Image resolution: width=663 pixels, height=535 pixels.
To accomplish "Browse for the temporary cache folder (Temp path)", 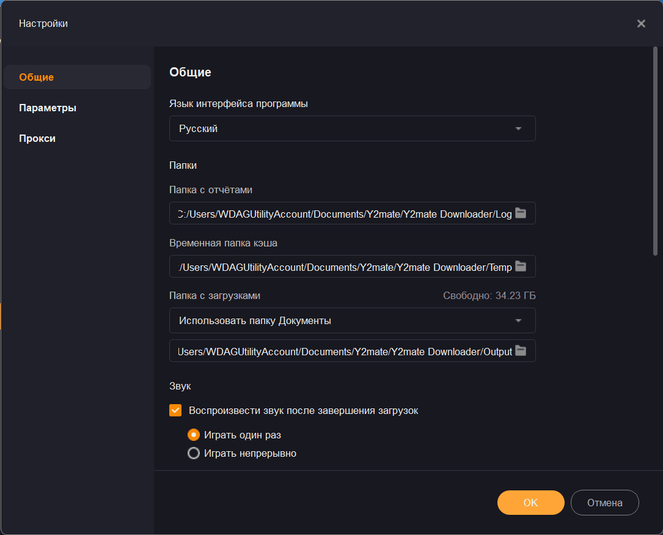I will (x=521, y=266).
